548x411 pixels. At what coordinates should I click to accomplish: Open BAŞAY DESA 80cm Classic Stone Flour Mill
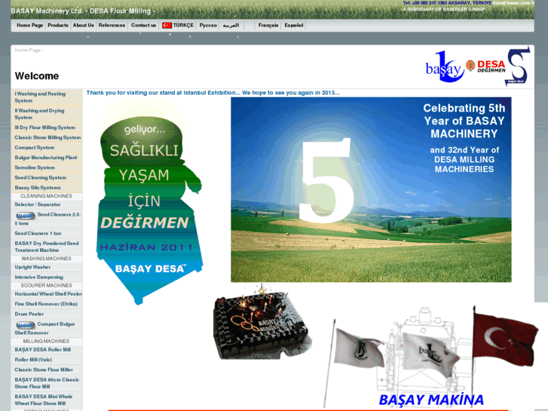click(47, 383)
